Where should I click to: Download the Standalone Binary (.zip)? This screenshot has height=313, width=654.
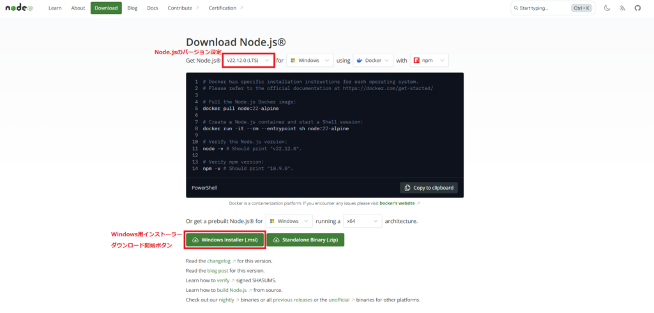(305, 240)
